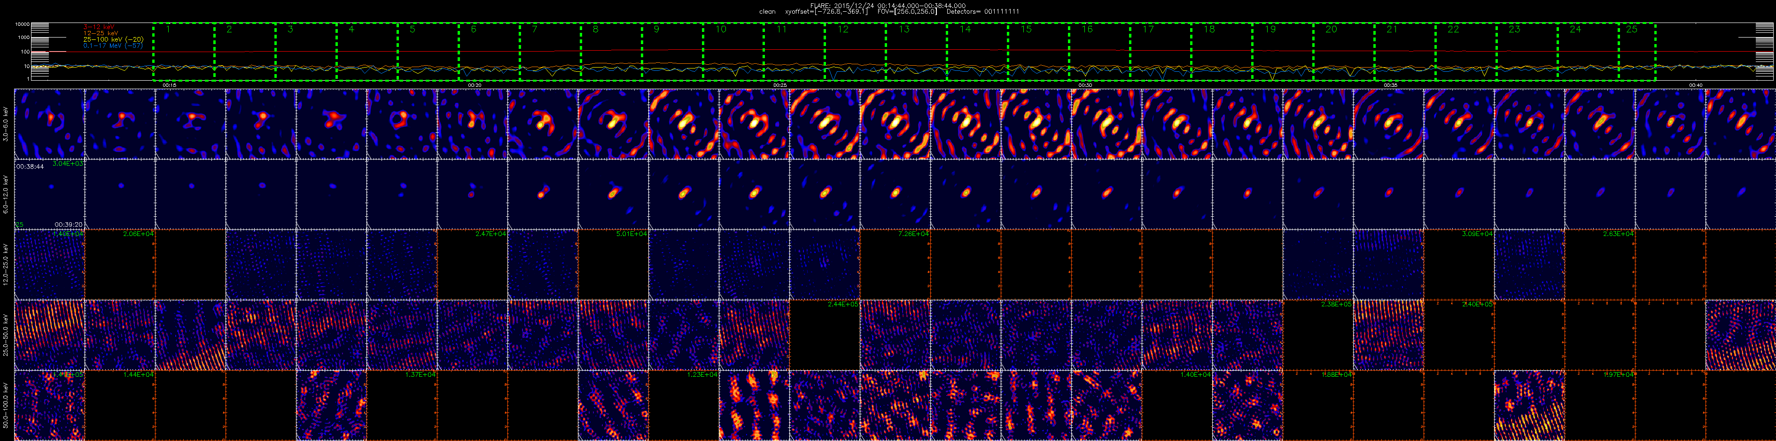Click the '12-25 keV' orange legend entry
Image resolution: width=1776 pixels, height=441 pixels.
(x=101, y=33)
